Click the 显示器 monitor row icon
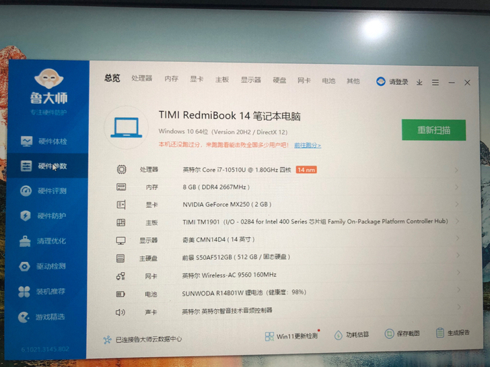This screenshot has width=490, height=367. click(121, 240)
